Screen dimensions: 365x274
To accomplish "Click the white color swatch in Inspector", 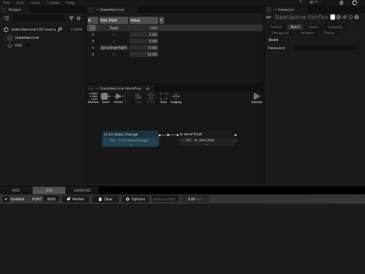I will pos(332,17).
